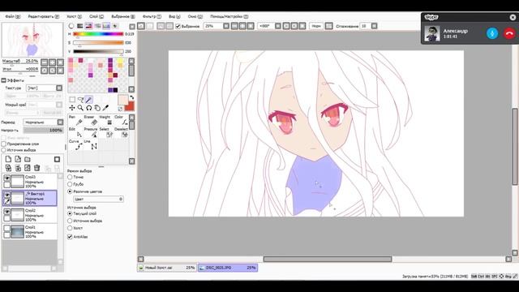
Task: Adjust the Hue slider
Action: 98,34
